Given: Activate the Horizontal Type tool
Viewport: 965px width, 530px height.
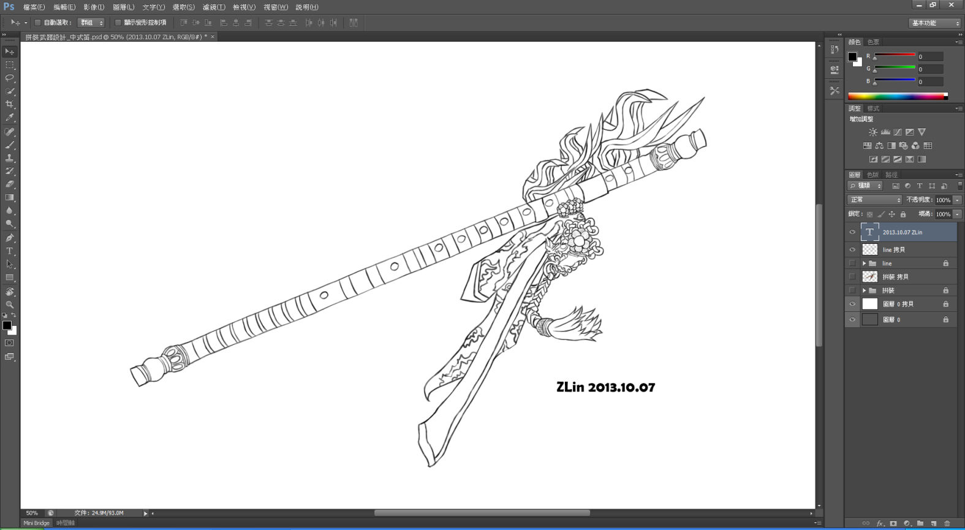Looking at the screenshot, I should [x=10, y=251].
